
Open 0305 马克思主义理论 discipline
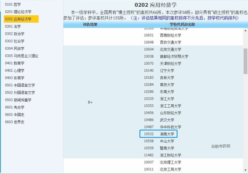22,56
